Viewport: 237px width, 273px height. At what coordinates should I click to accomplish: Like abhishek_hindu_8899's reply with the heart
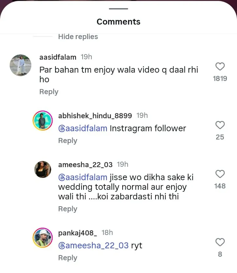point(220,125)
